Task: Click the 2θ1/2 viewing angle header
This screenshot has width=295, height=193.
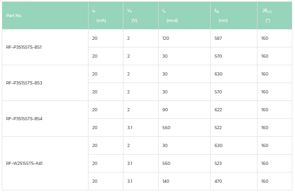Action: [267, 15]
